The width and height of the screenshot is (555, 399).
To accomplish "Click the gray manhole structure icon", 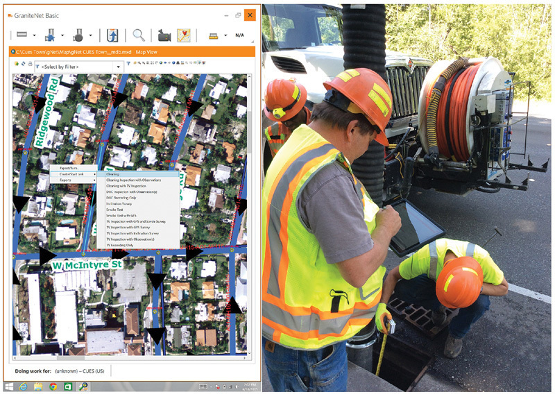I will [79, 35].
